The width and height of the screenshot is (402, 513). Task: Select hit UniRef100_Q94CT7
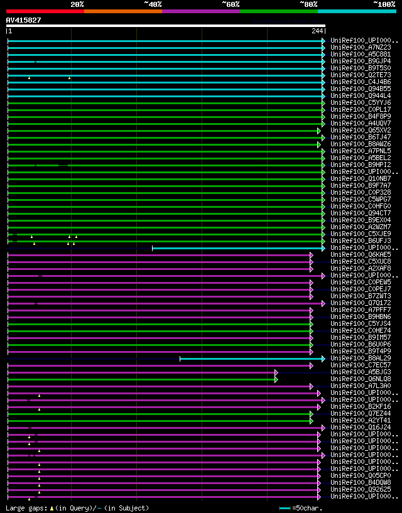[x=361, y=213]
